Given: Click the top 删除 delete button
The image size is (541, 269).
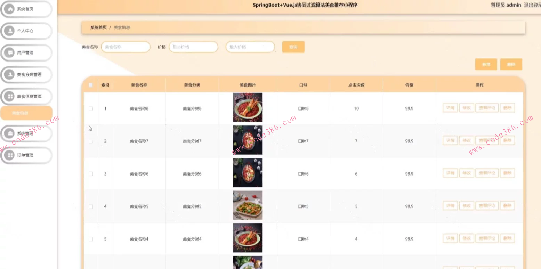Looking at the screenshot, I should (511, 64).
